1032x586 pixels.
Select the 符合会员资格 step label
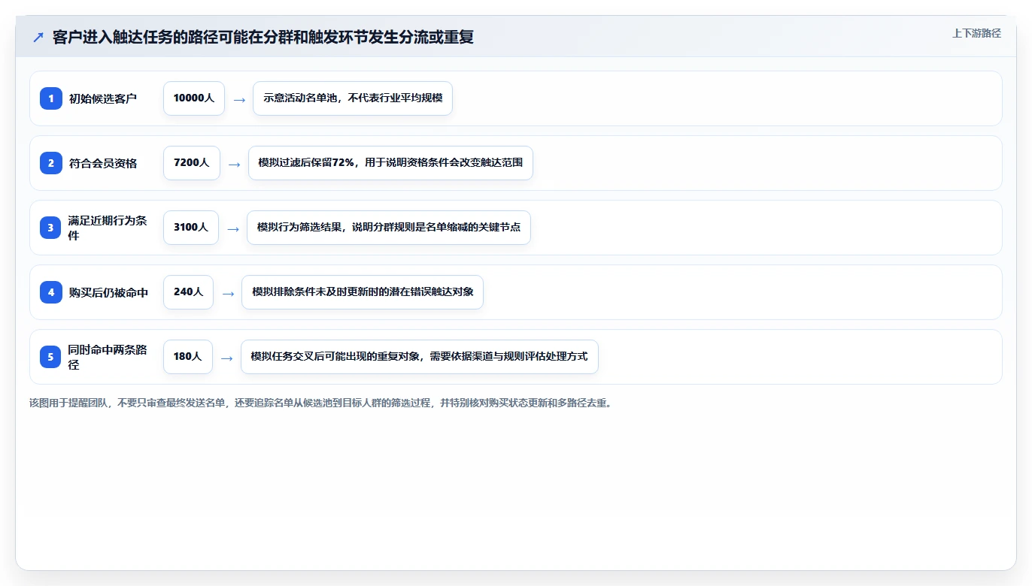(103, 163)
